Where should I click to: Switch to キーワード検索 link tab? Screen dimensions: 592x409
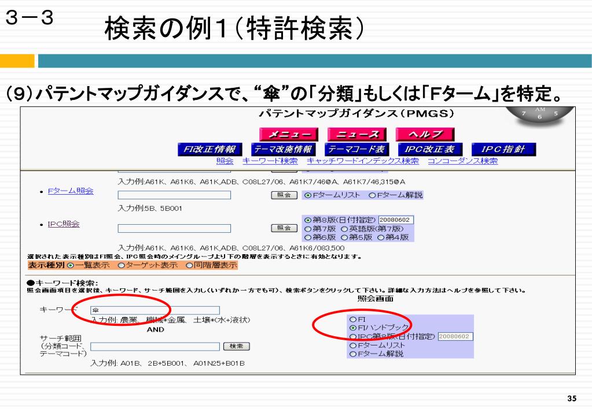pos(270,161)
